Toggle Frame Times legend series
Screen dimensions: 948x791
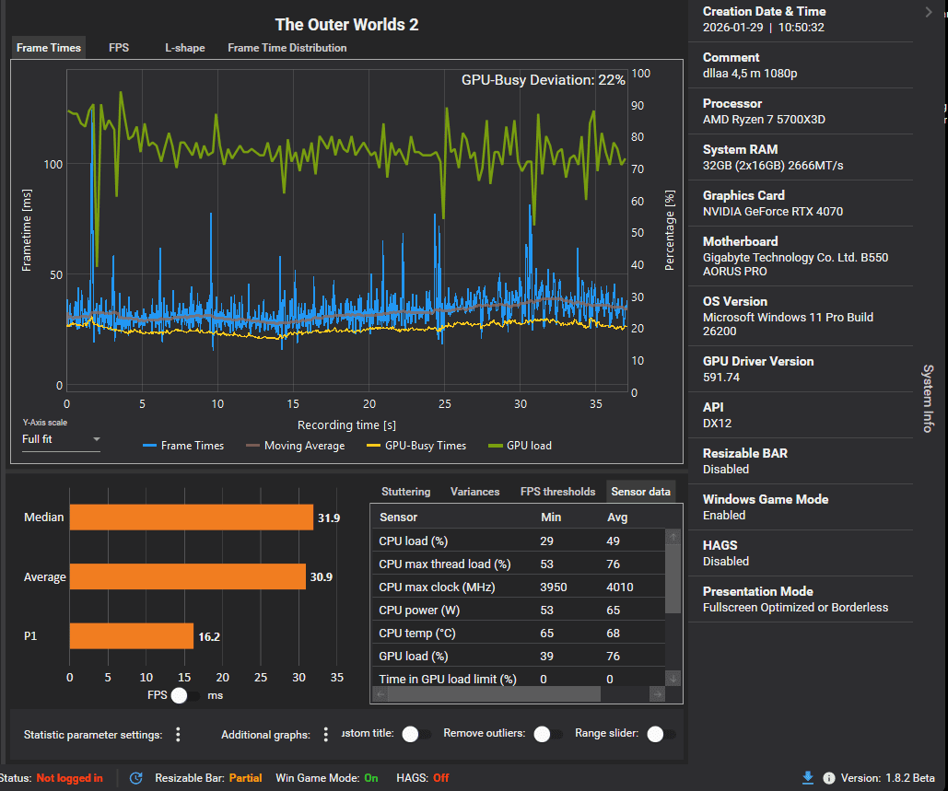(x=183, y=446)
